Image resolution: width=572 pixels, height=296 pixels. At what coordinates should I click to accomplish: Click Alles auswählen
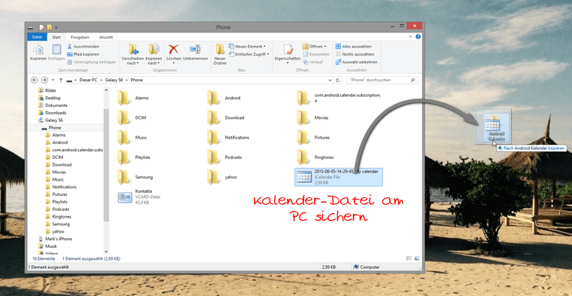(x=354, y=47)
